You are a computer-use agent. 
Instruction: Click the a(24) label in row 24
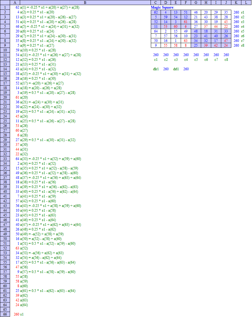pyautogui.click(x=24, y=116)
